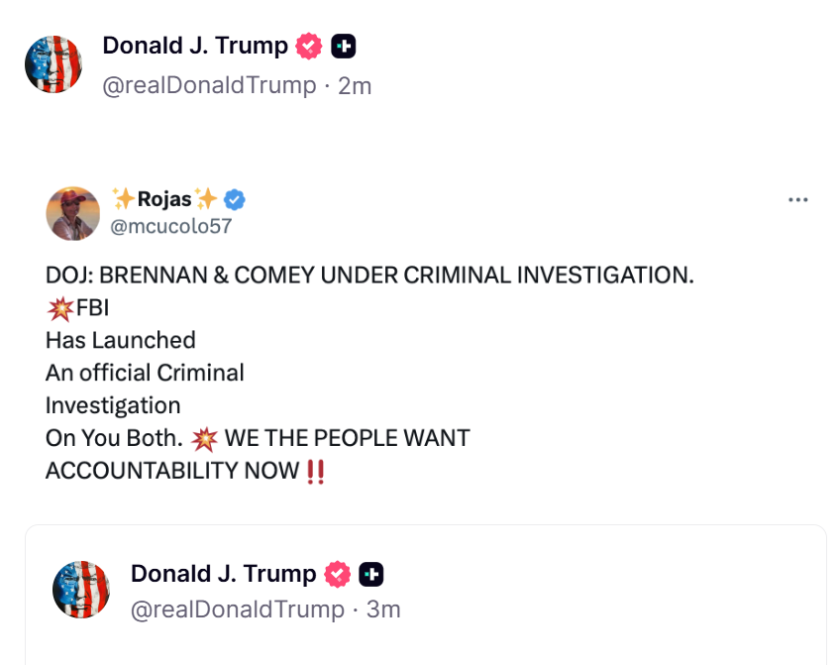840x665 pixels.
Task: Open Donald J. Trump's name on the 3m post
Action: point(223,574)
